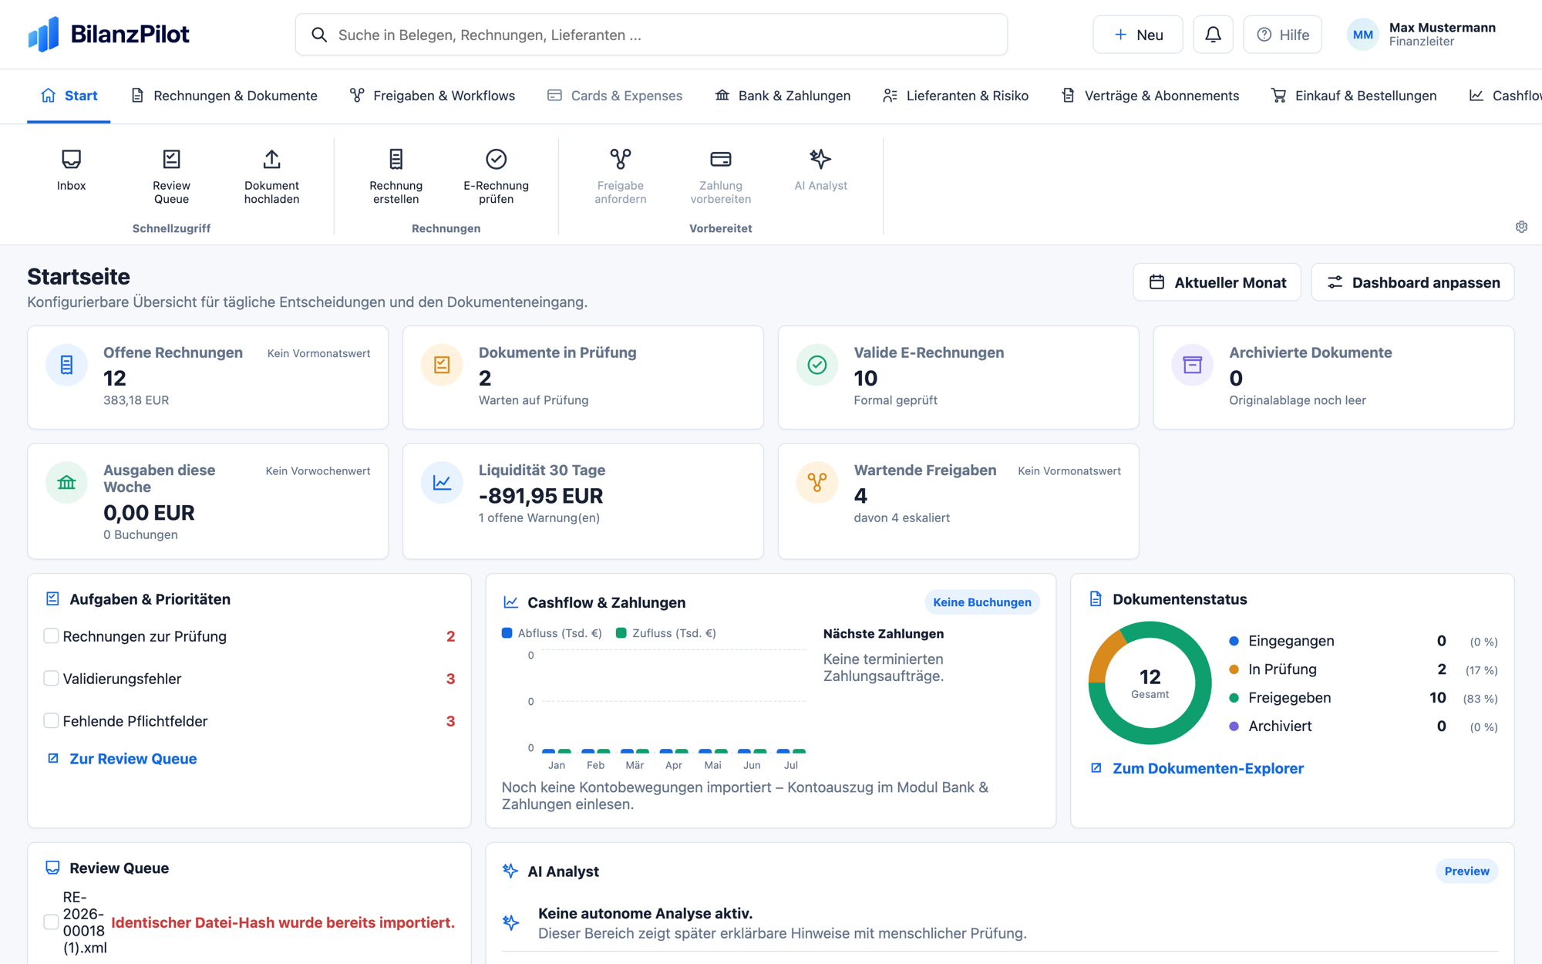Click the Wartende Freigaben workflow icon
The height and width of the screenshot is (964, 1542).
pyautogui.click(x=817, y=483)
